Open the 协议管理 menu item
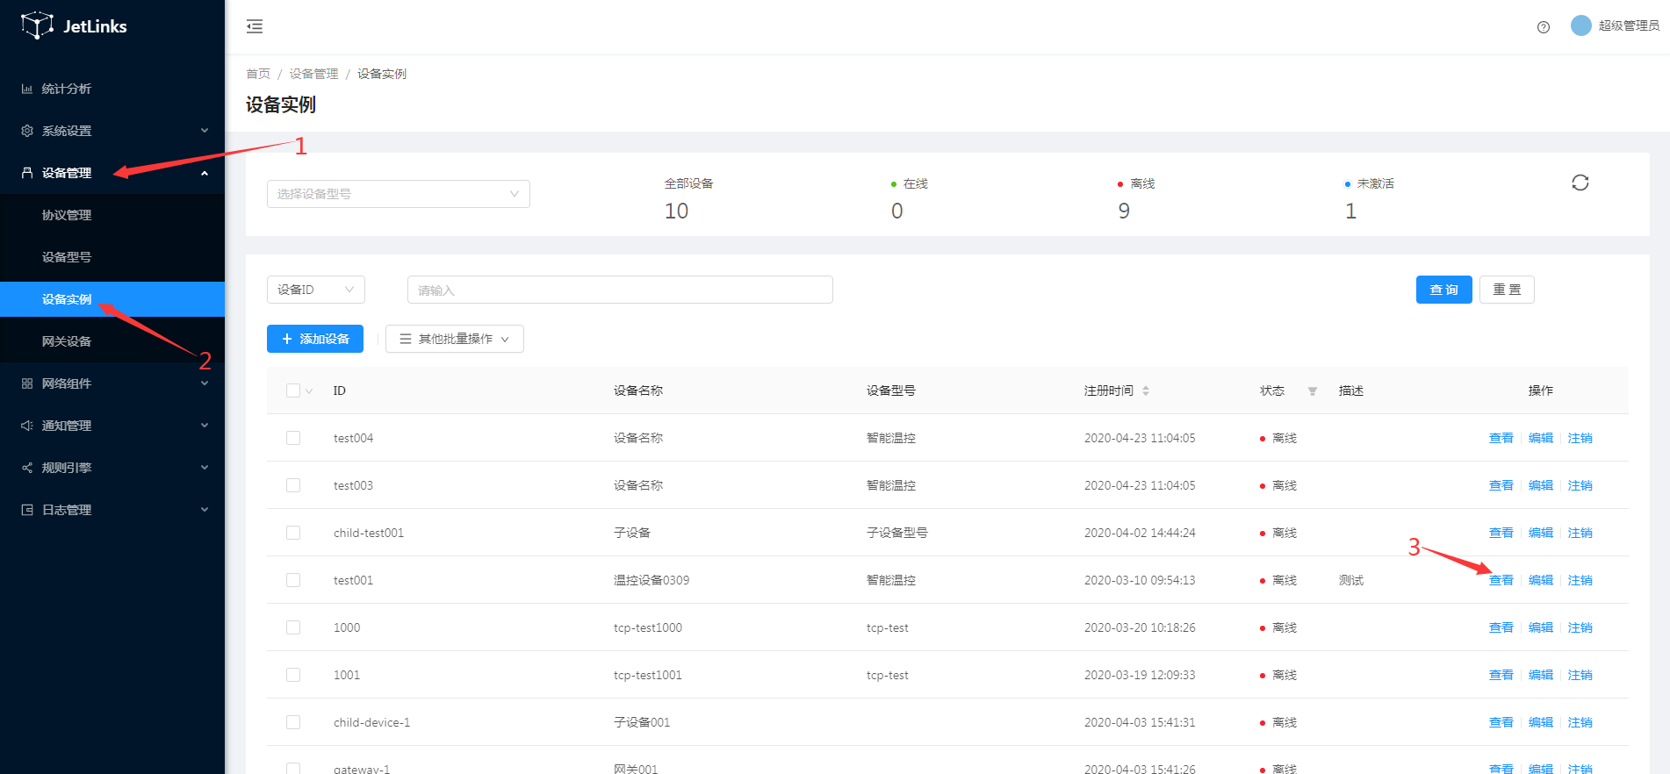1670x774 pixels. pos(67,215)
